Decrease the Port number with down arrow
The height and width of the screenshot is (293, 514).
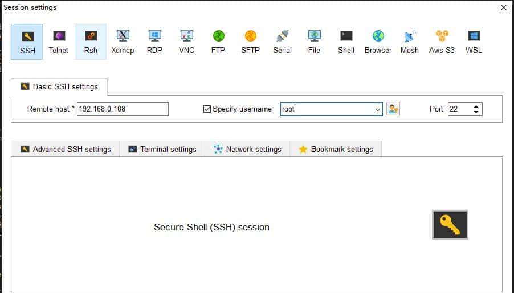click(x=476, y=112)
